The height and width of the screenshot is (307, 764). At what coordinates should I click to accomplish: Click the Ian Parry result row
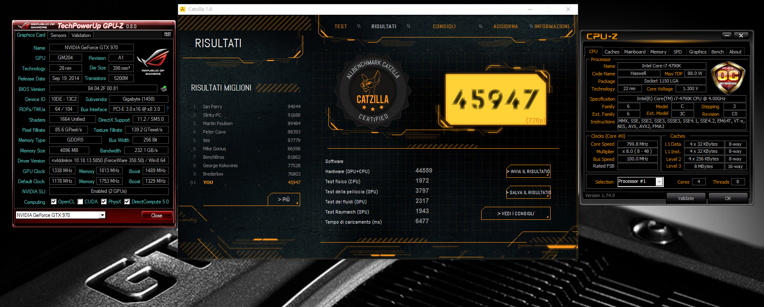tap(247, 107)
